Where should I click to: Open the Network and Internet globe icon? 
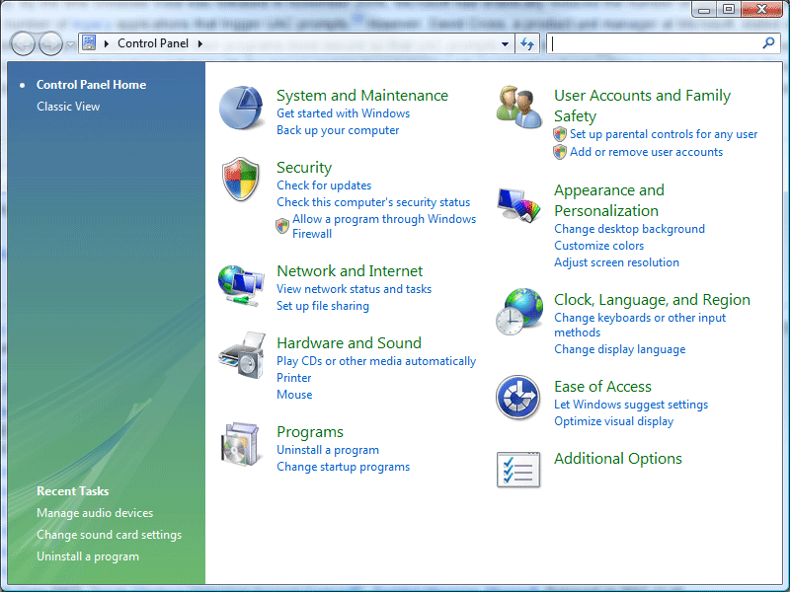pos(241,285)
